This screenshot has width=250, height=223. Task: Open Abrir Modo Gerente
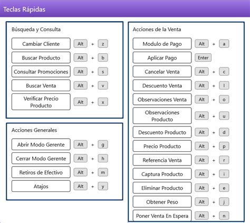(41, 144)
